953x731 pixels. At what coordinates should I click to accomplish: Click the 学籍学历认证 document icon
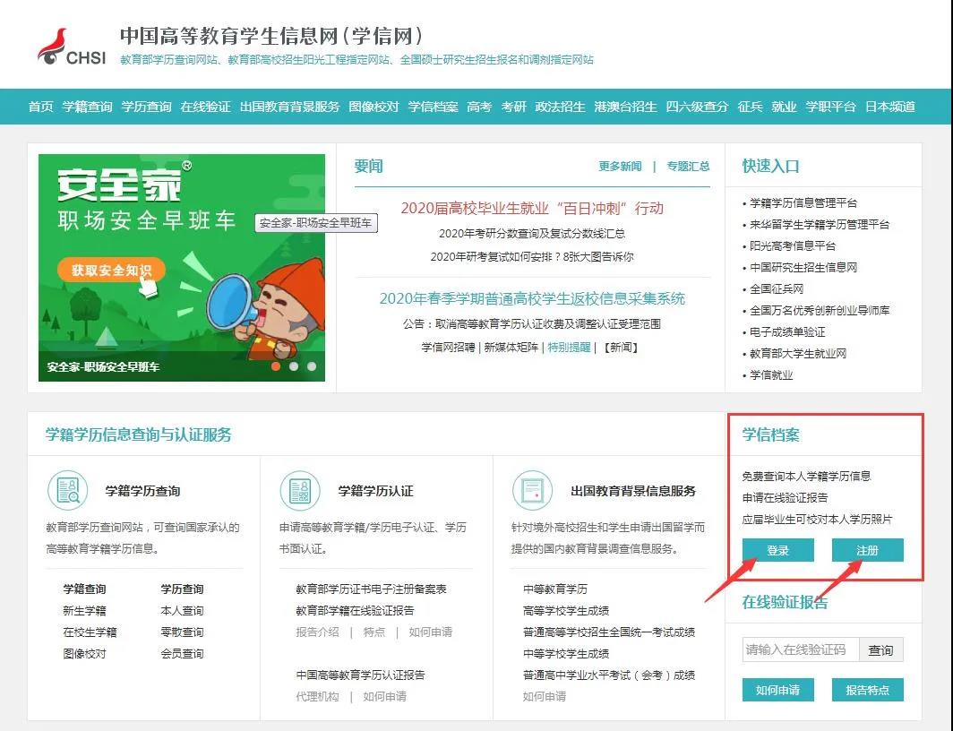point(299,490)
